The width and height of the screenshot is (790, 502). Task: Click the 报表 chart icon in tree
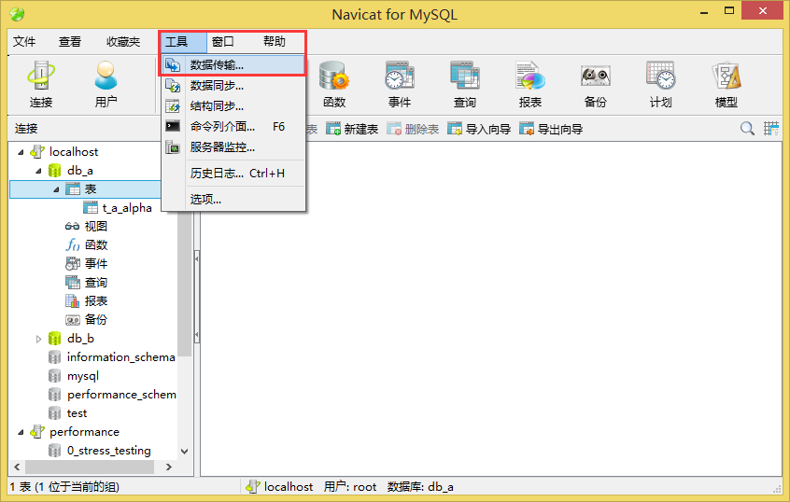[72, 300]
